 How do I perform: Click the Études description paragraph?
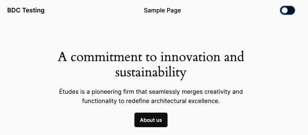tap(151, 96)
